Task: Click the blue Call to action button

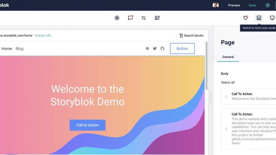Action: coord(88,125)
